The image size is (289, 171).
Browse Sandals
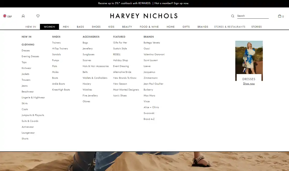(56, 55)
